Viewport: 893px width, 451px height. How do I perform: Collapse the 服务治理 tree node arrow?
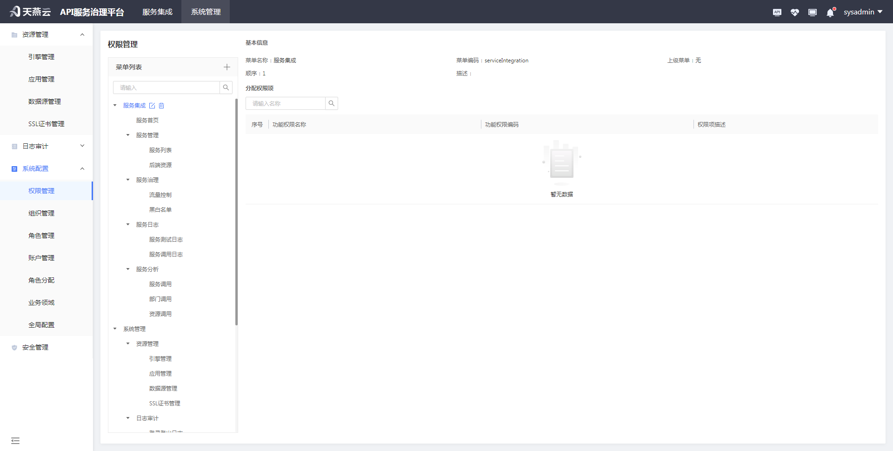tap(128, 180)
